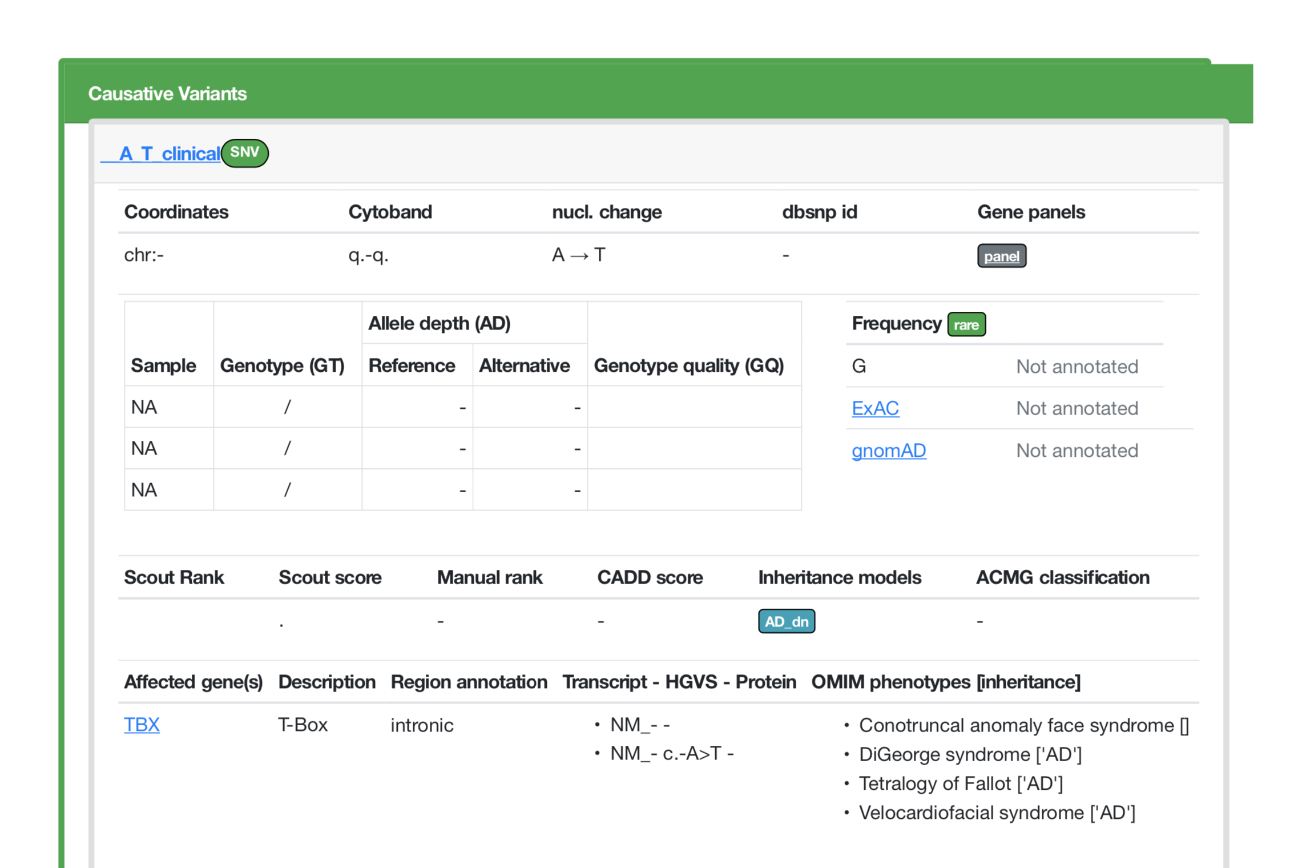Open the TBX gene page link
The image size is (1290, 868).
[142, 725]
